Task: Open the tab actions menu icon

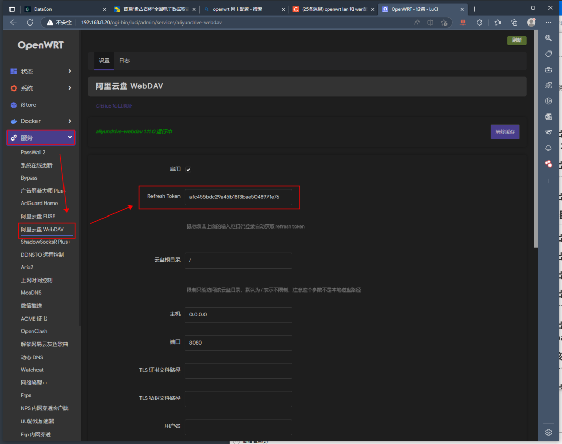Action: 12,9
